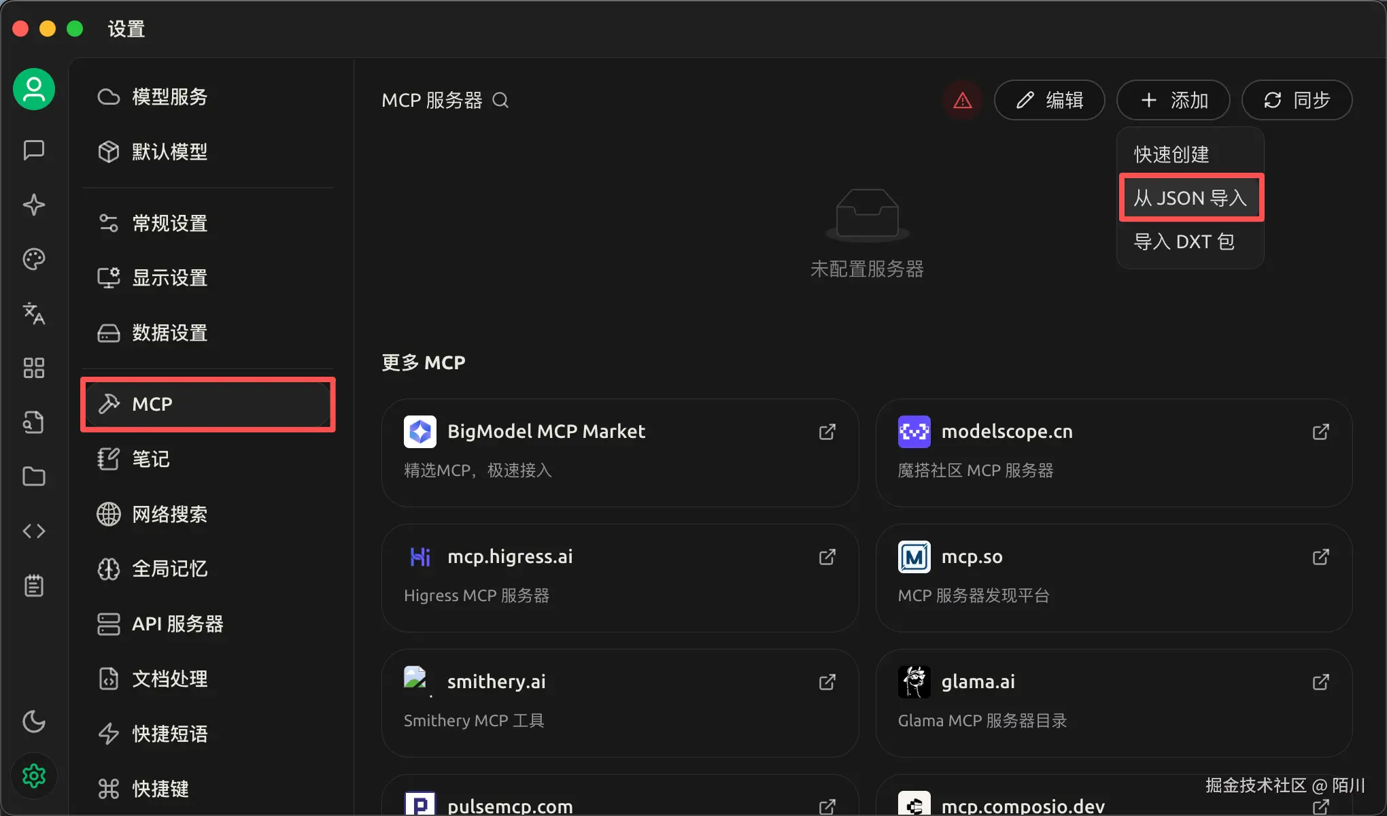Open the 笔记 settings section
1387x816 pixels.
[150, 459]
